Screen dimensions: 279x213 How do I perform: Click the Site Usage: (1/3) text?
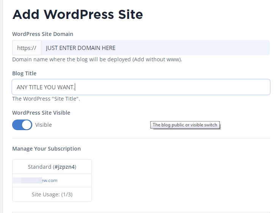click(x=52, y=194)
